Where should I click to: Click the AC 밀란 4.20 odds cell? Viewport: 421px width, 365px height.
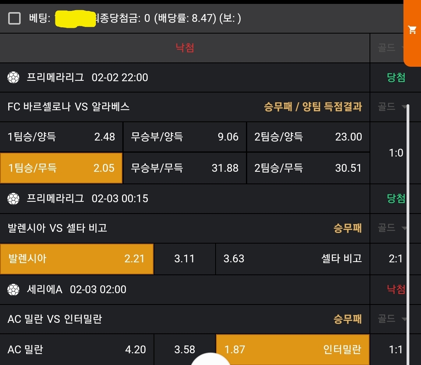[76, 349]
